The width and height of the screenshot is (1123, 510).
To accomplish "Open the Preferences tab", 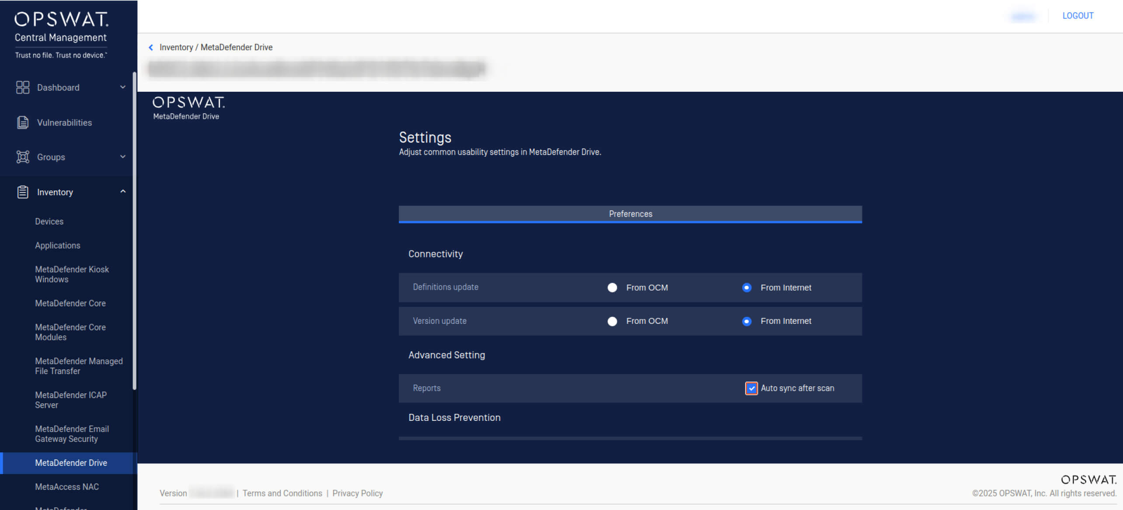I will pos(630,214).
